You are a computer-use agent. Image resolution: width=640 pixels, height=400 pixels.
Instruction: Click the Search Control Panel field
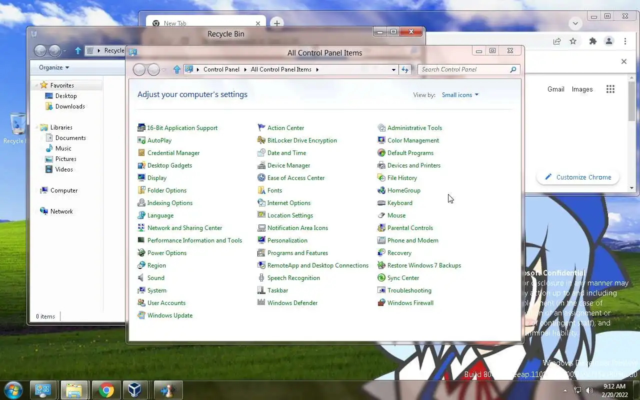464,69
